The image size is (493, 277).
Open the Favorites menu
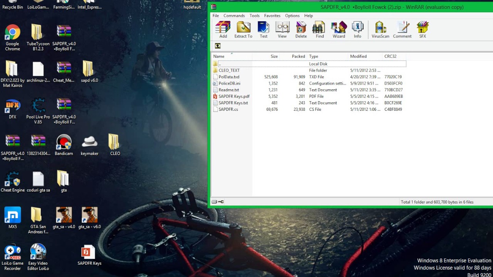(x=272, y=16)
